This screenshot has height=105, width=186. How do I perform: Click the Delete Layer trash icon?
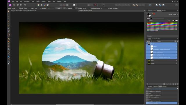click(x=178, y=84)
